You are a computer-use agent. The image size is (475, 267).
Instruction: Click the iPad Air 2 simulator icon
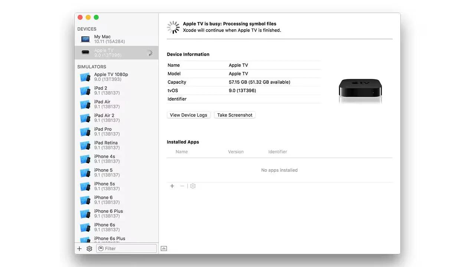coord(85,118)
